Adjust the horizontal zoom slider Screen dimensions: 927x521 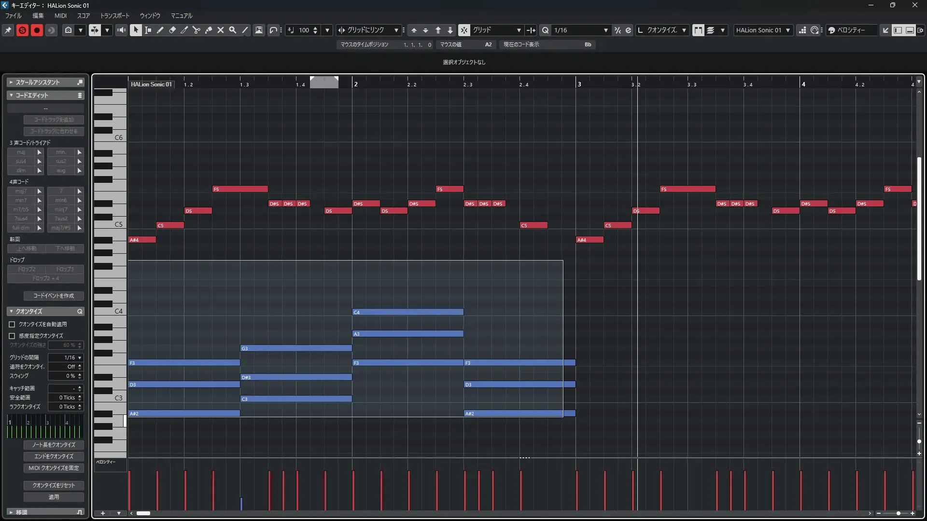click(898, 513)
